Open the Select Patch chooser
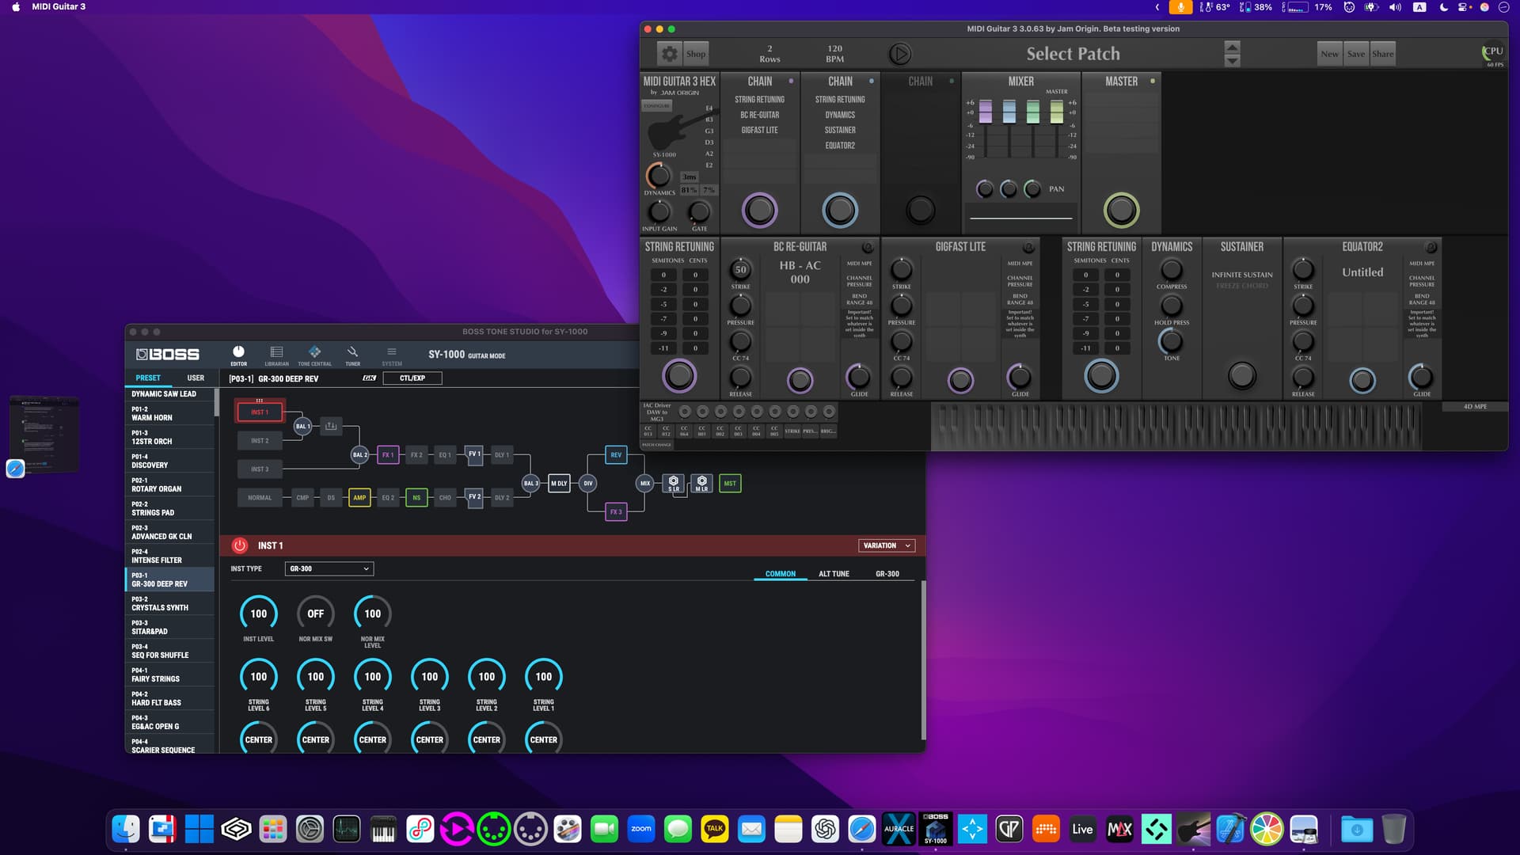The width and height of the screenshot is (1520, 855). tap(1073, 54)
